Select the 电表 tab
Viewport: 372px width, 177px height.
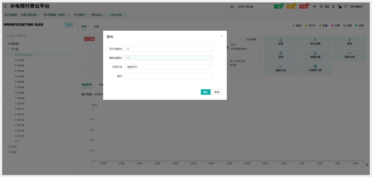tap(84, 27)
